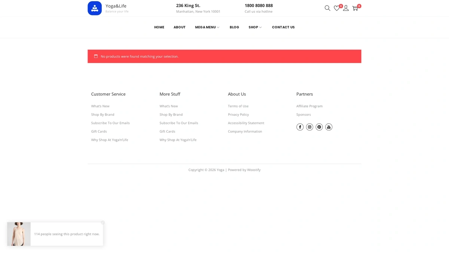The image size is (449, 253).
Task: Visit the YouTube social icon
Action: tap(329, 127)
